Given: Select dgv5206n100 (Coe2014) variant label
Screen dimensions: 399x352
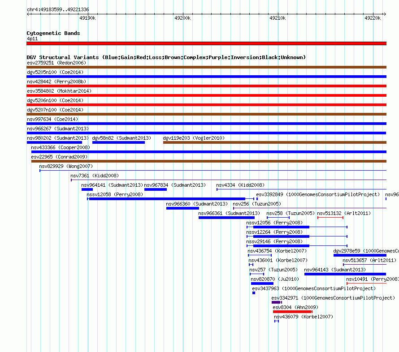Looking at the screenshot, I should (55, 100).
